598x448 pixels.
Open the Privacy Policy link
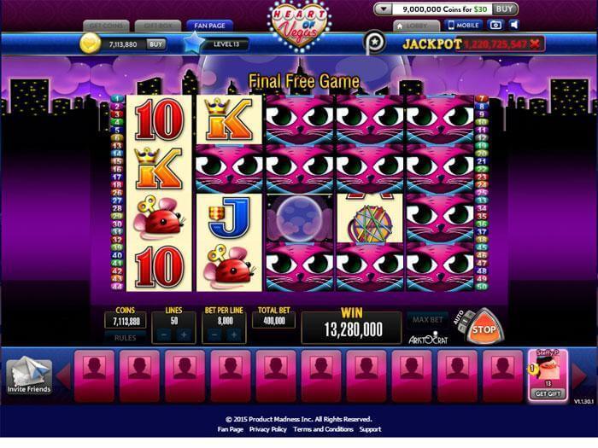pyautogui.click(x=267, y=429)
